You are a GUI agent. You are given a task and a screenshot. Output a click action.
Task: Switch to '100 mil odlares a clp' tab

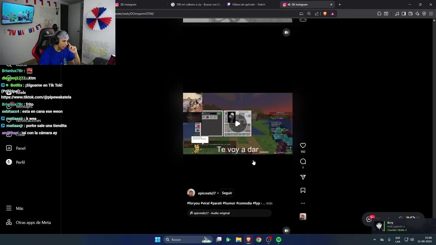(x=196, y=4)
